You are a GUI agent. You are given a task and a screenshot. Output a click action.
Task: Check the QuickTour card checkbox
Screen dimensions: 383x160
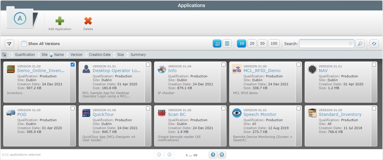[x=148, y=108]
